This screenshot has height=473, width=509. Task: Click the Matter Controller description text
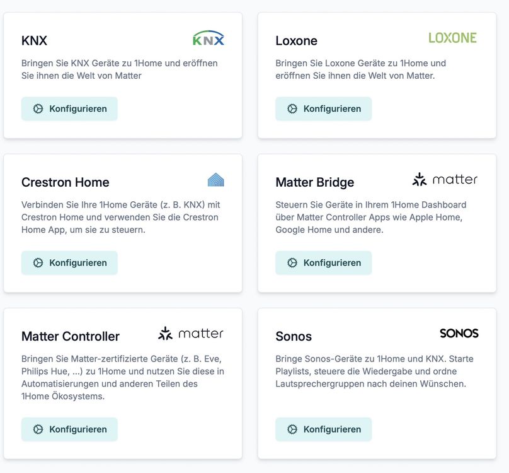pos(123,377)
